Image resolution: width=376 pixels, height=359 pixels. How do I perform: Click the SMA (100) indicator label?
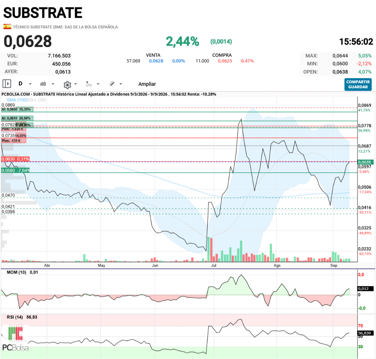[17, 100]
